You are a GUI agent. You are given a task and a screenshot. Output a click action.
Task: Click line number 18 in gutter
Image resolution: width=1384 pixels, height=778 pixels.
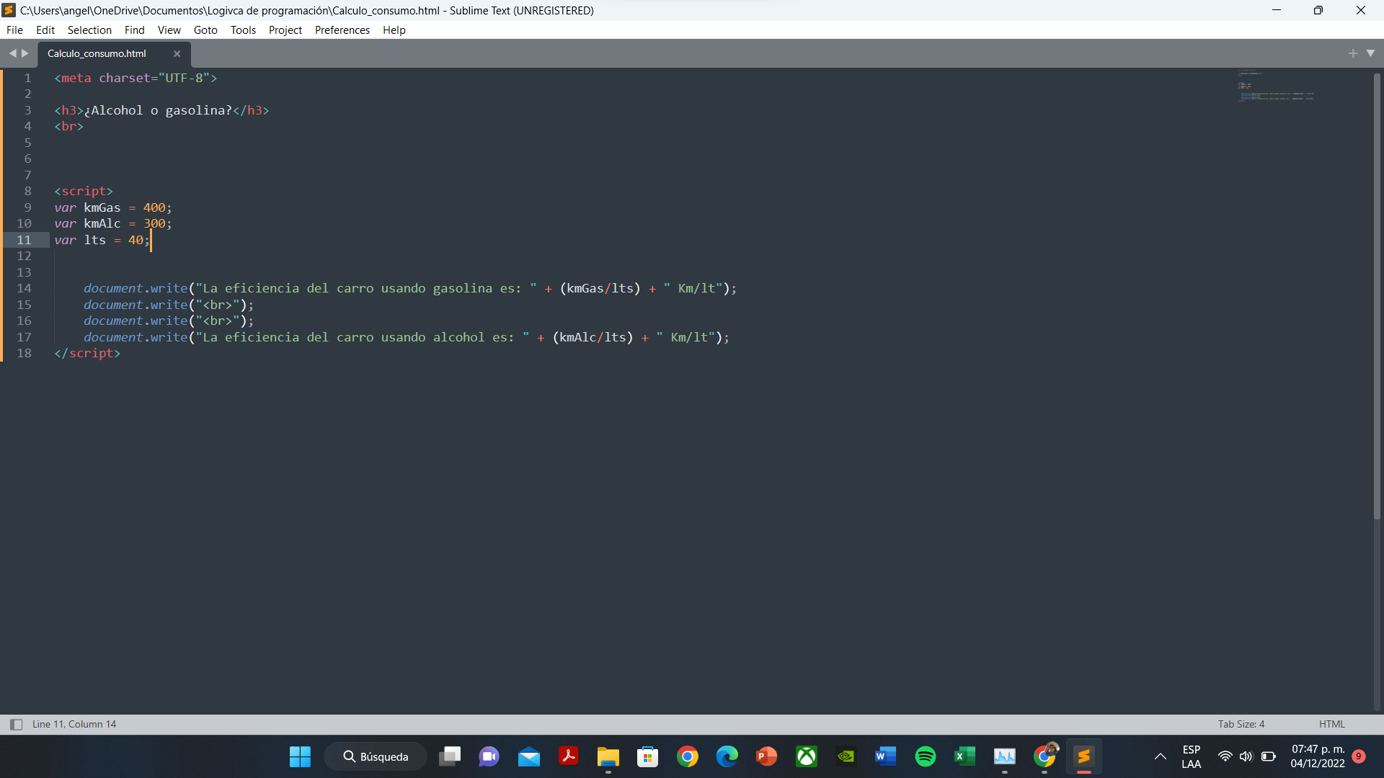[24, 353]
